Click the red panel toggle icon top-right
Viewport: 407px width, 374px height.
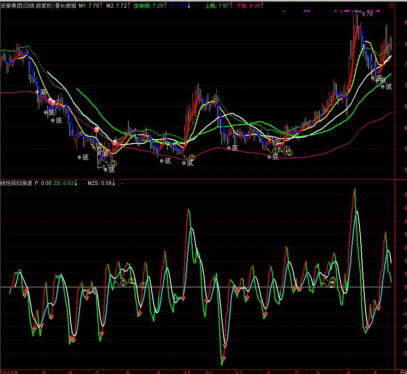(391, 5)
